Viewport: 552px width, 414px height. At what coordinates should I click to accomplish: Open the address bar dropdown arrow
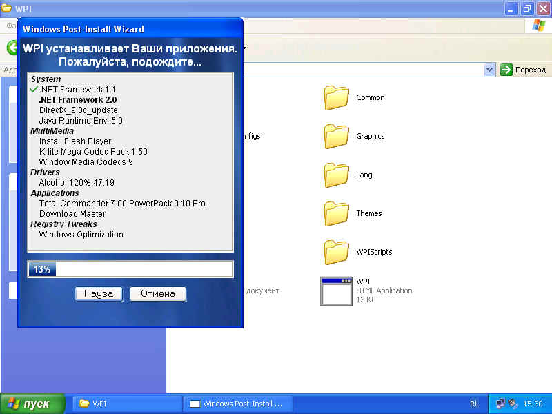coord(489,70)
